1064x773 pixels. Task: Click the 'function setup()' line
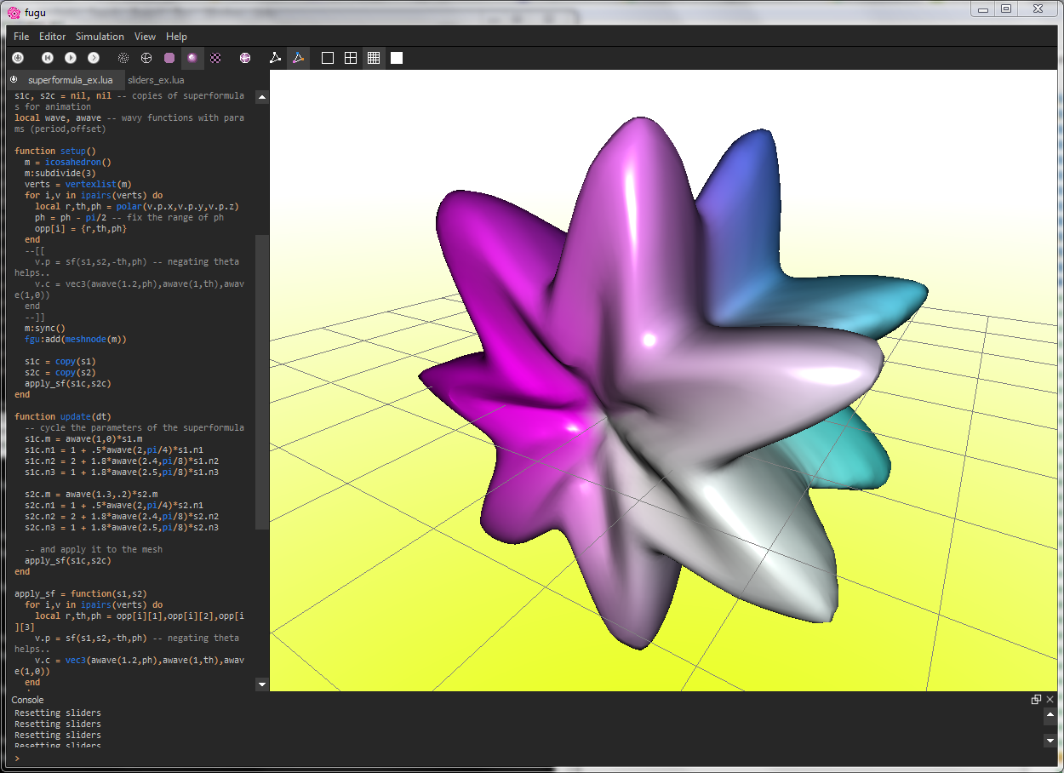[55, 151]
